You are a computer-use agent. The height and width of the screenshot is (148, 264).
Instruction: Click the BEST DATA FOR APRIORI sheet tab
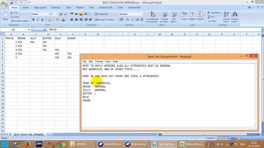click(x=29, y=134)
